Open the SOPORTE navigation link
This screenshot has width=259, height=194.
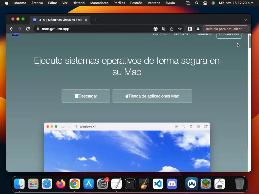pos(181,34)
